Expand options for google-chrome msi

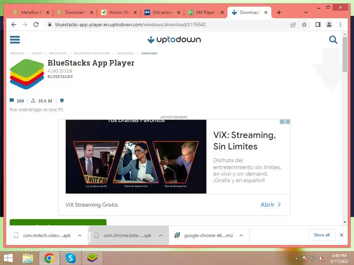241,235
